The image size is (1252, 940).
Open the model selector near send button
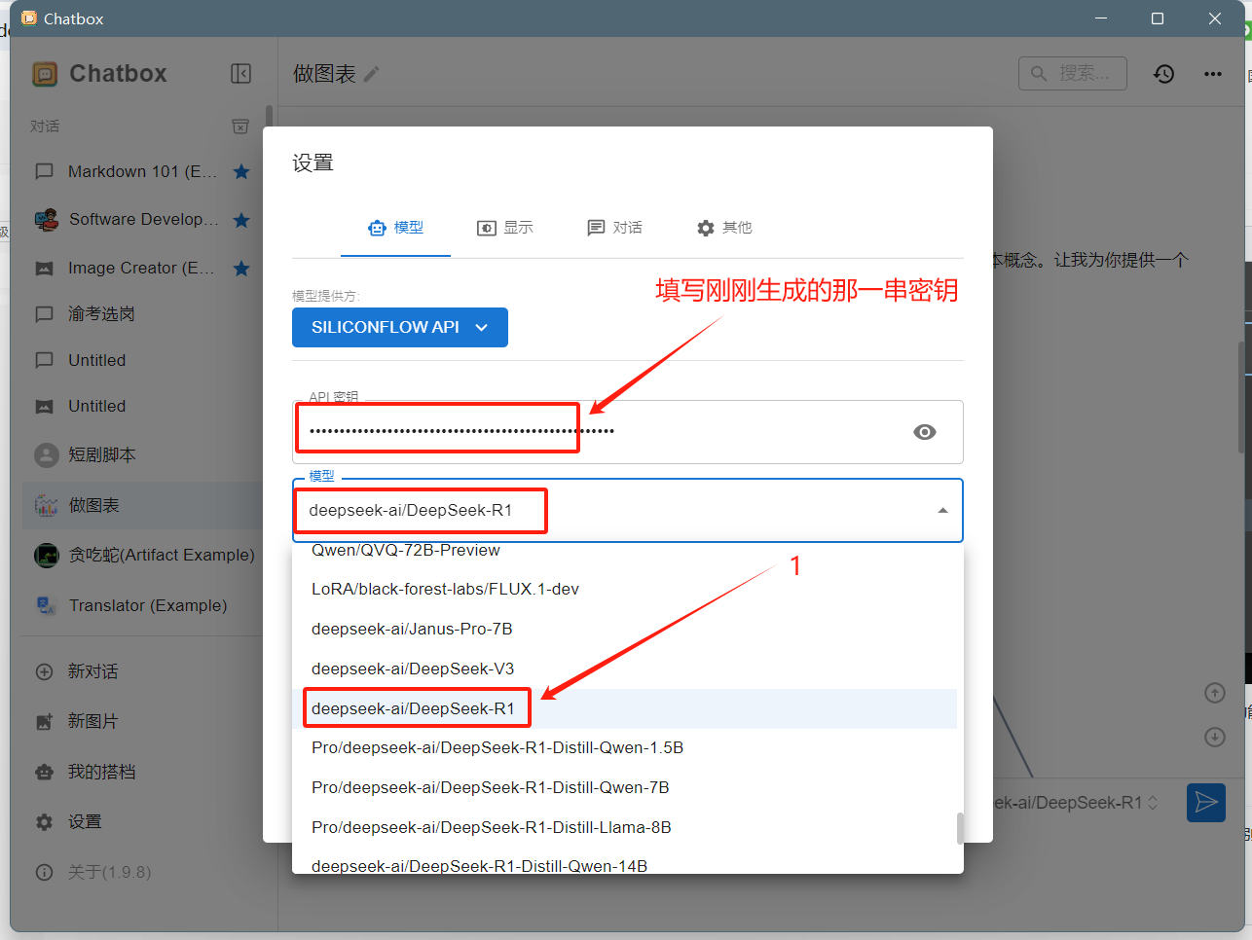(1076, 803)
